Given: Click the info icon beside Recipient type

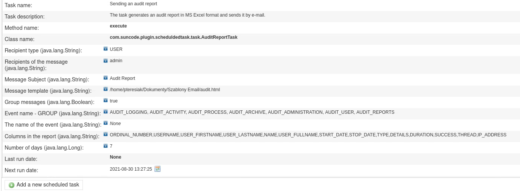Looking at the screenshot, I should tap(106, 49).
